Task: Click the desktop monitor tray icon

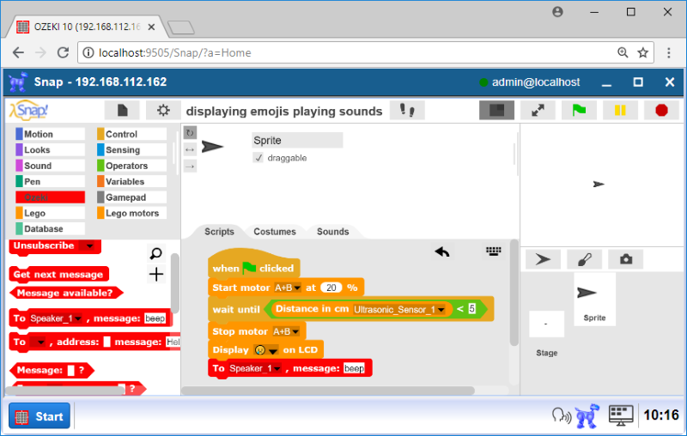Action: 621,415
